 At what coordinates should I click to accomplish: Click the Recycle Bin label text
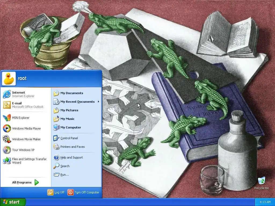click(x=262, y=188)
